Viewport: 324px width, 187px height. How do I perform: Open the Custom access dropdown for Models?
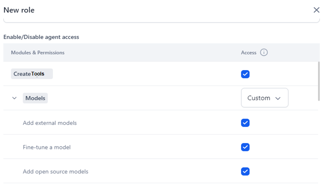point(264,98)
